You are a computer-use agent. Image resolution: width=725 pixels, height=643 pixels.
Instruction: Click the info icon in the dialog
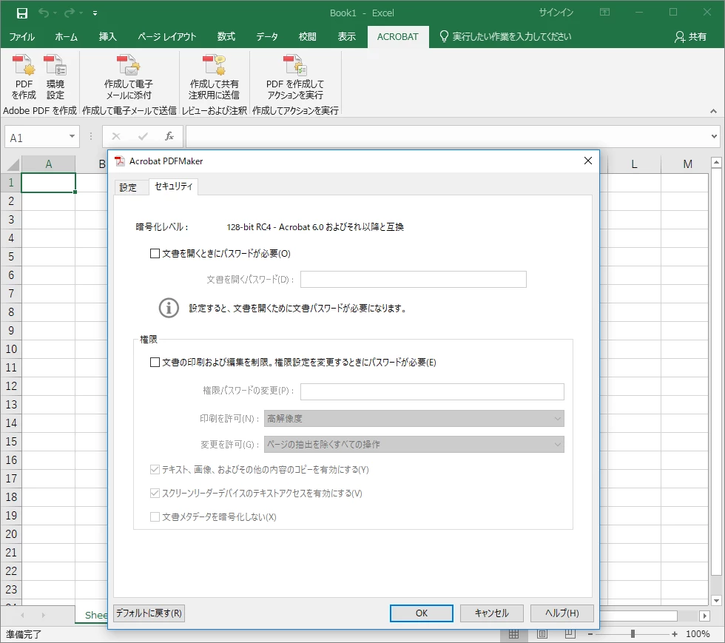click(169, 308)
